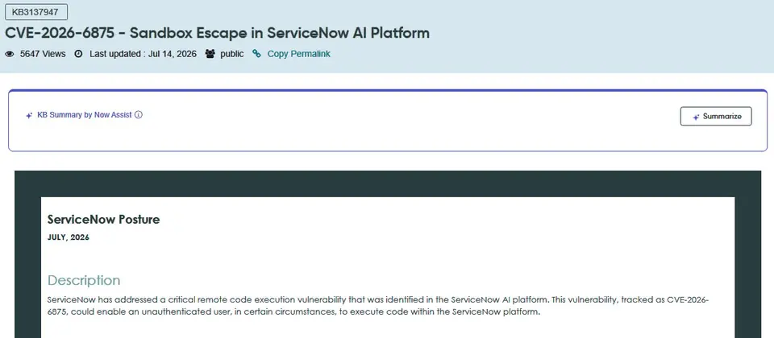Viewport: 774px width, 338px height.
Task: Open the Now Assist info icon
Action: click(139, 115)
